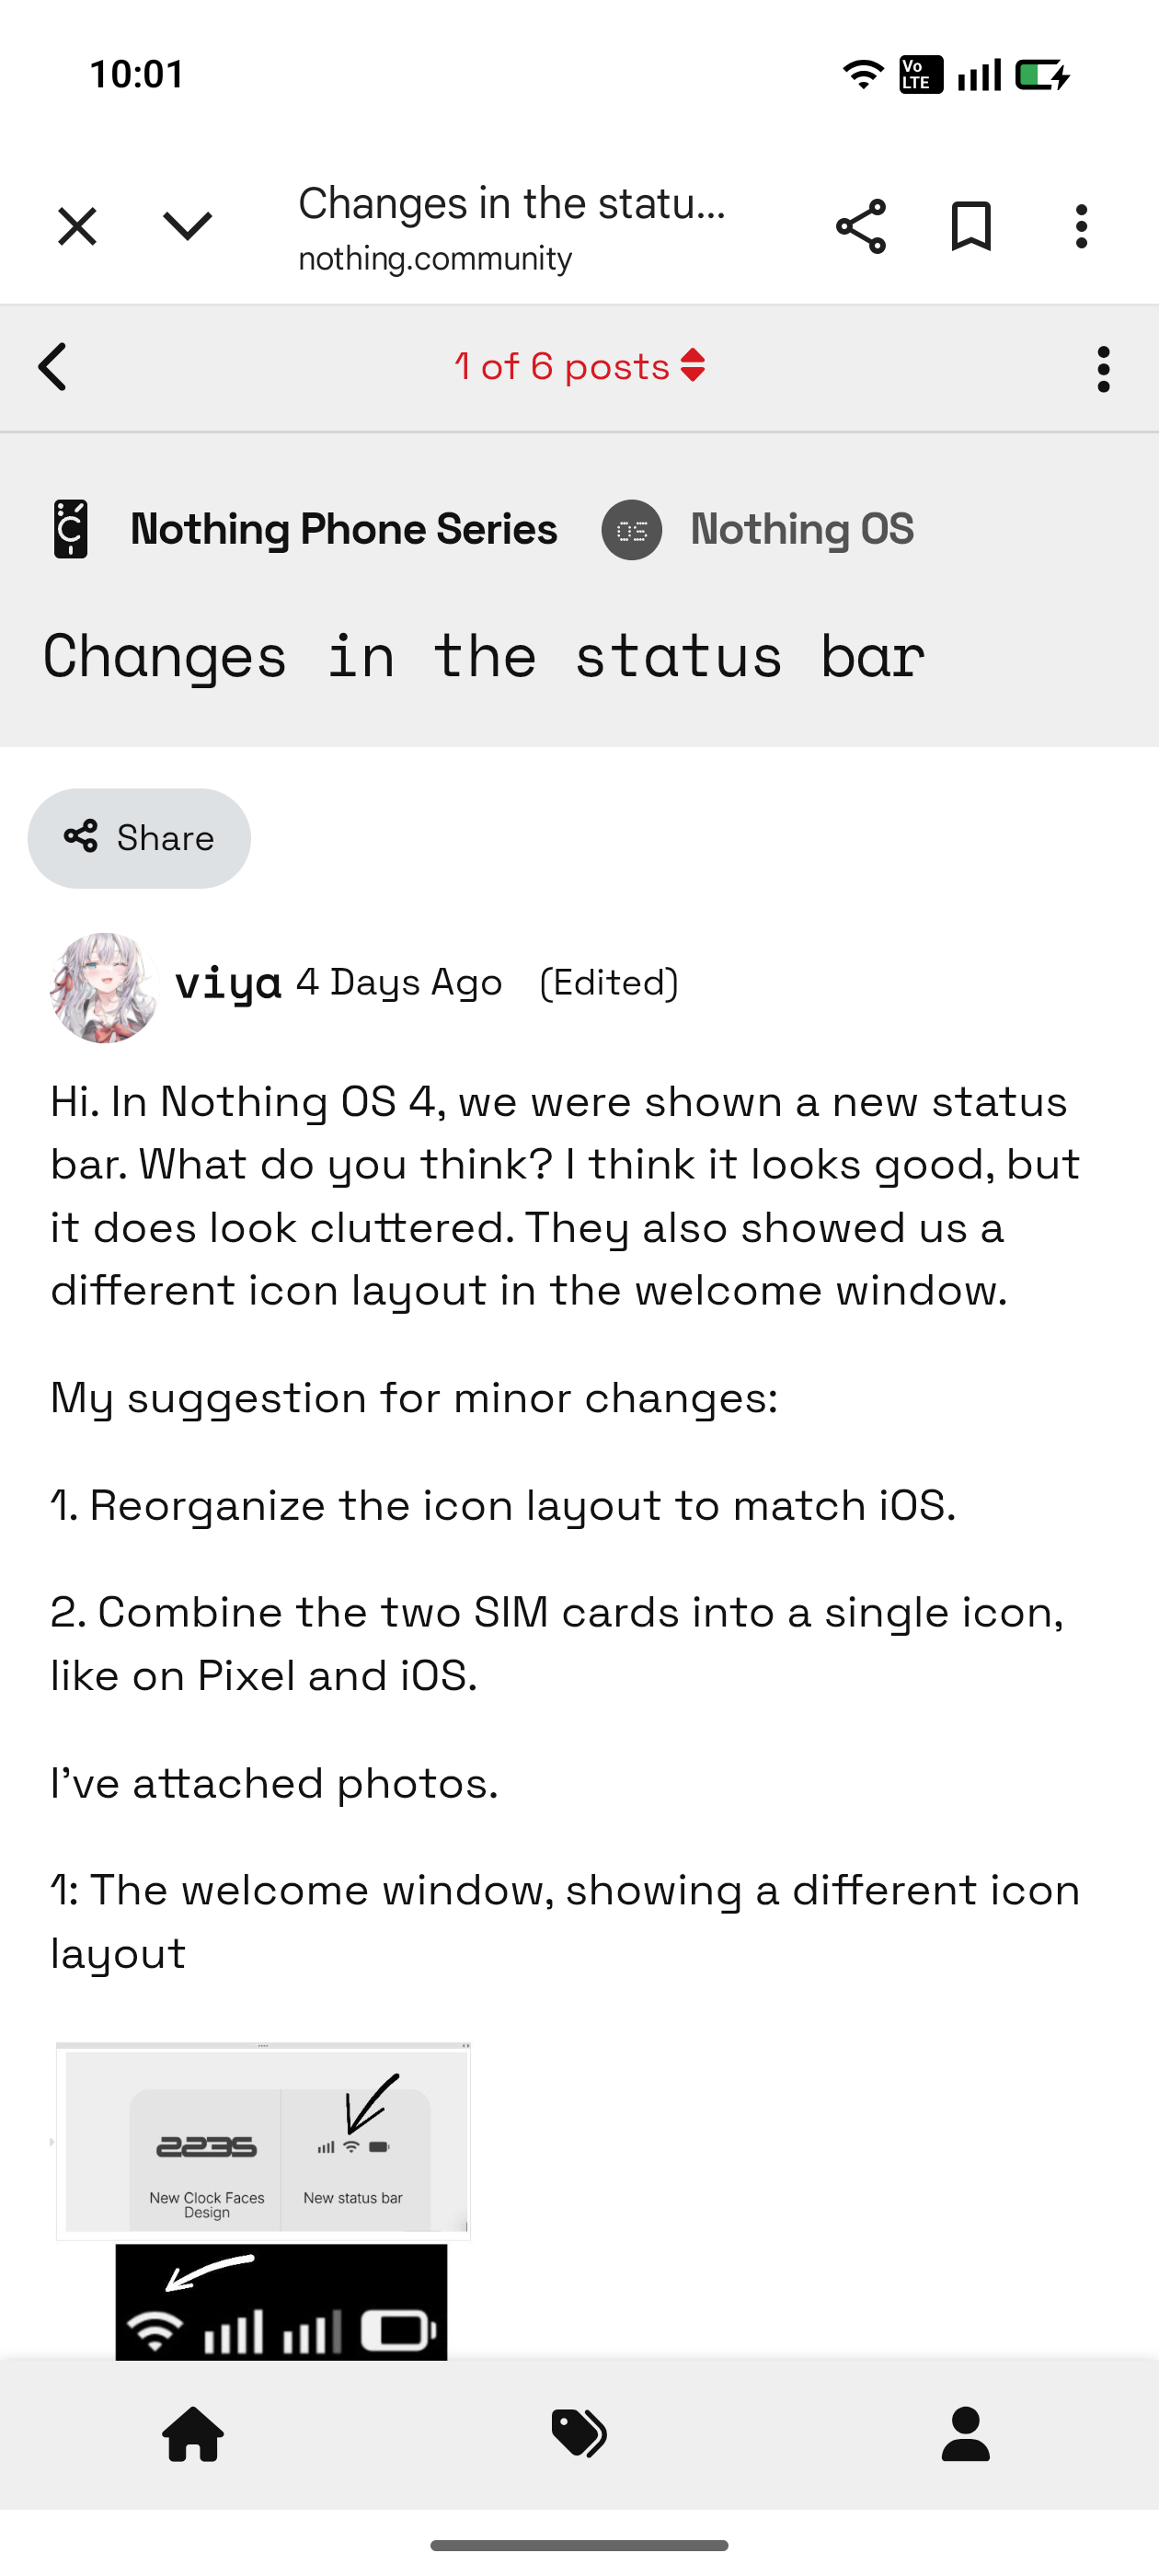Open the Nothing OS tag
The image size is (1159, 2576).
(x=801, y=529)
